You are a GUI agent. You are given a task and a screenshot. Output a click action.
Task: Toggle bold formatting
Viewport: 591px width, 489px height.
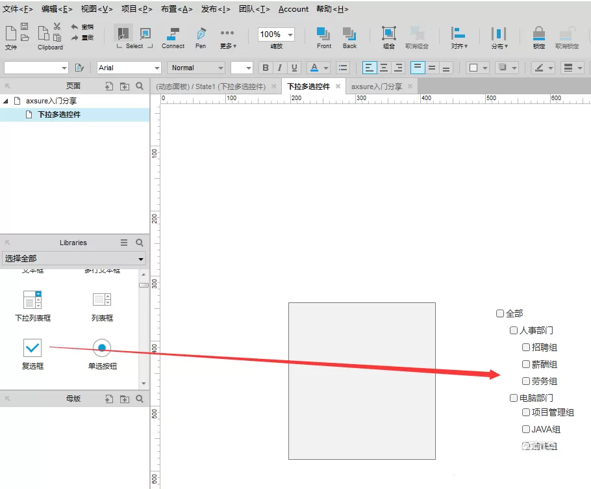[266, 68]
